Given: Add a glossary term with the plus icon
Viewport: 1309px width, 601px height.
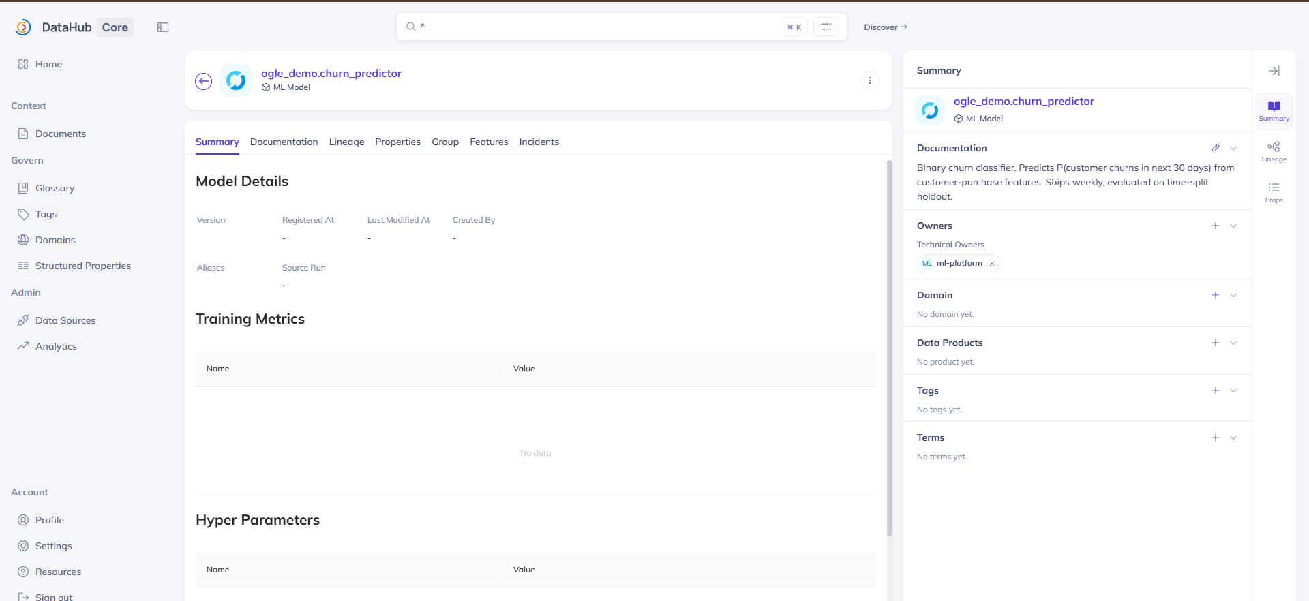Looking at the screenshot, I should point(1215,437).
